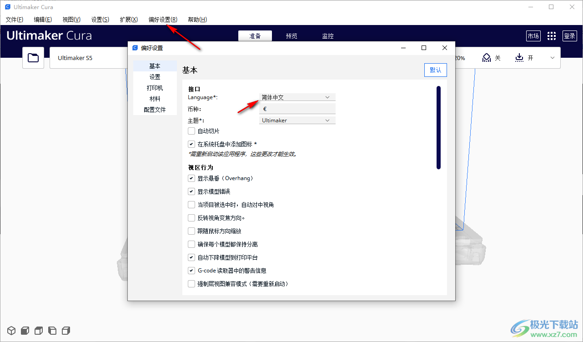Open the 编辑(E) menu
583x342 pixels.
pos(43,20)
